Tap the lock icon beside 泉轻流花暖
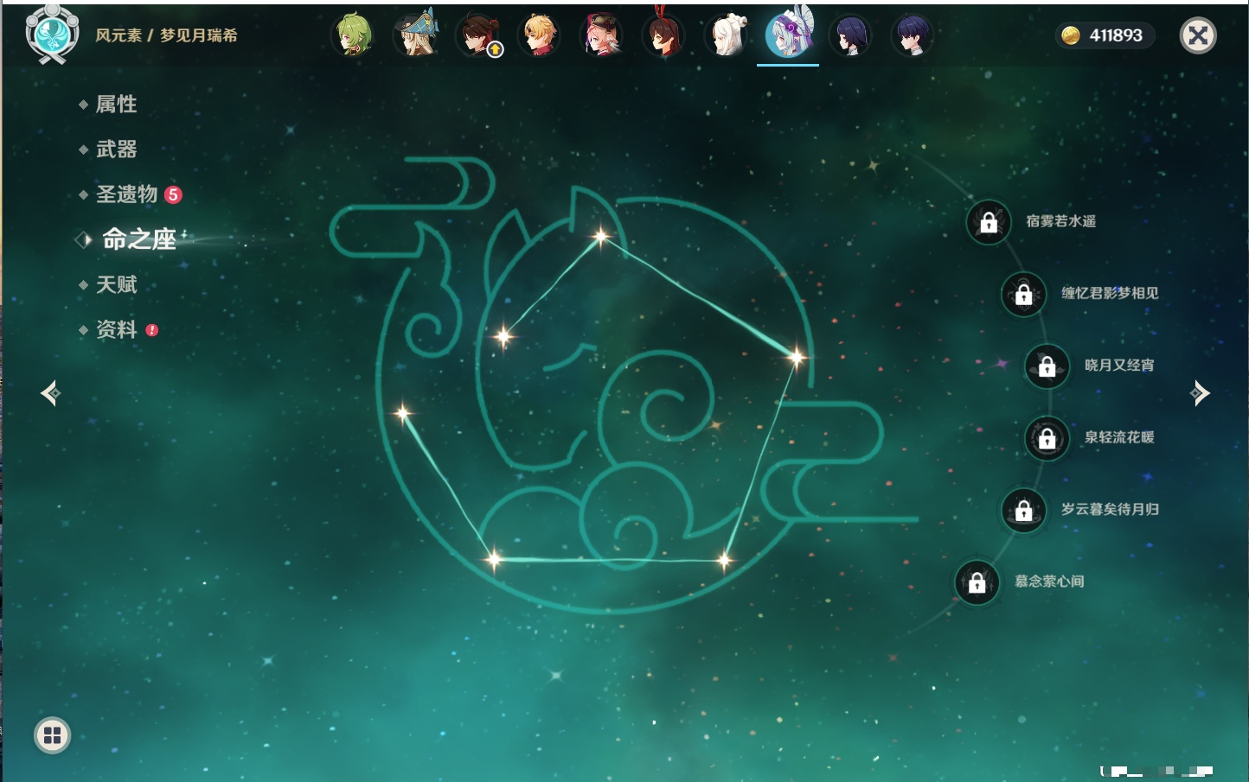This screenshot has width=1249, height=782. click(x=1047, y=438)
